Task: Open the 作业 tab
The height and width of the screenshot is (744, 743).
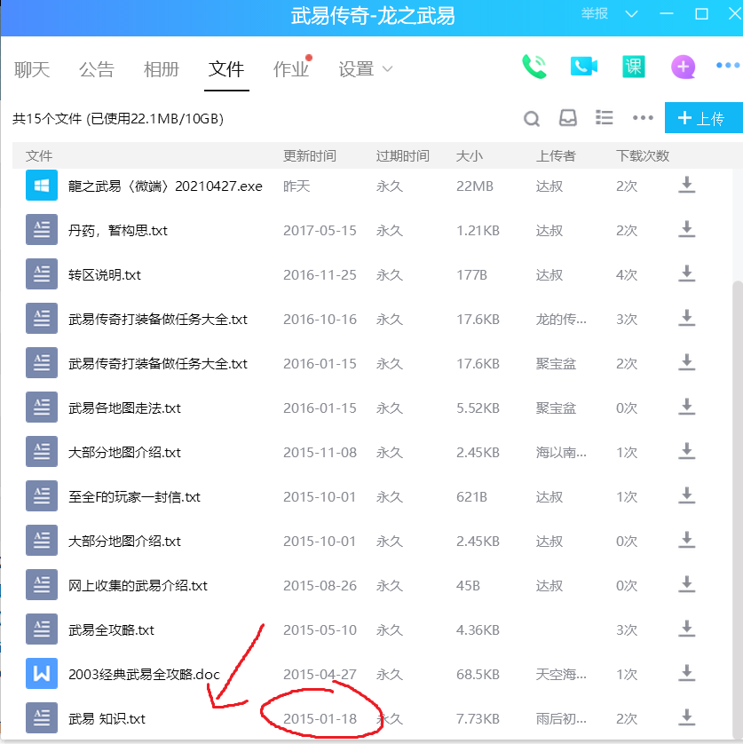Action: (x=290, y=69)
